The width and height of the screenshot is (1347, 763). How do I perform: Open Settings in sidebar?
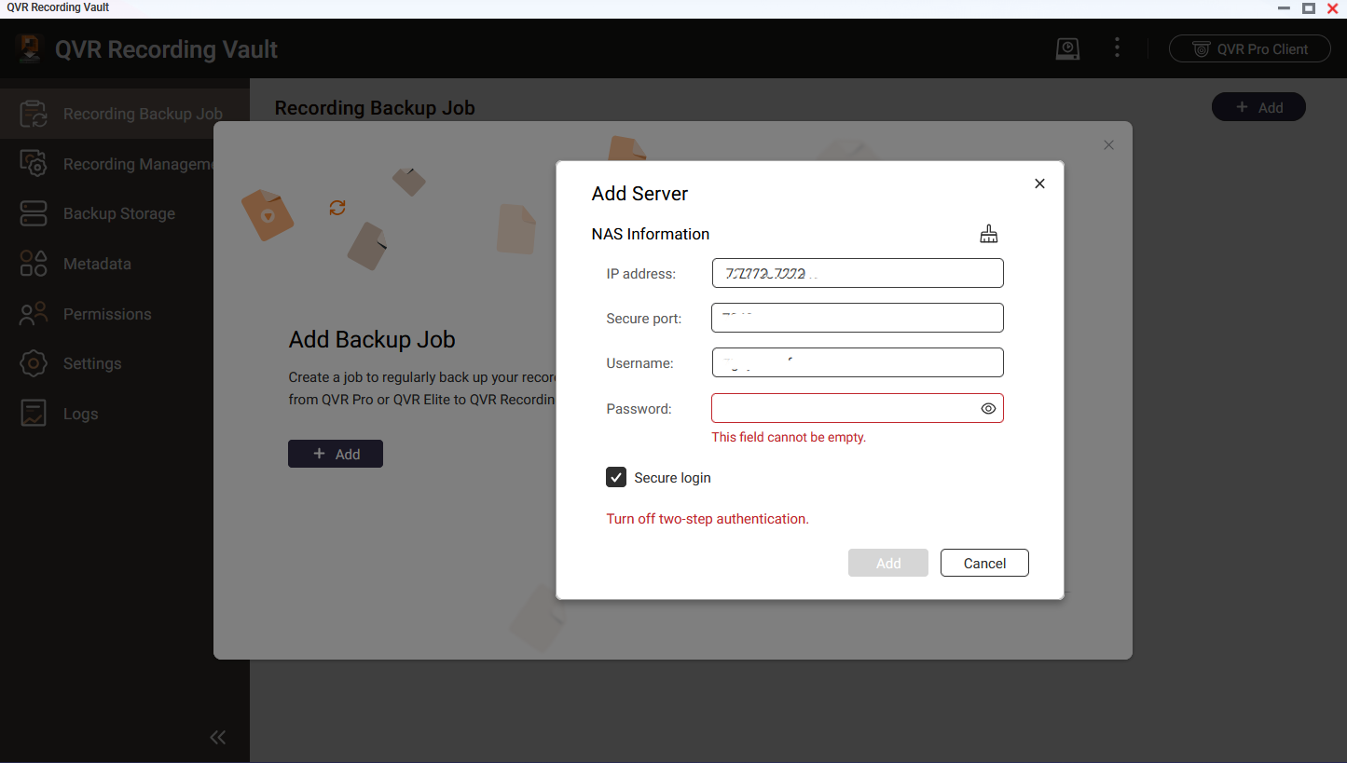pos(125,363)
